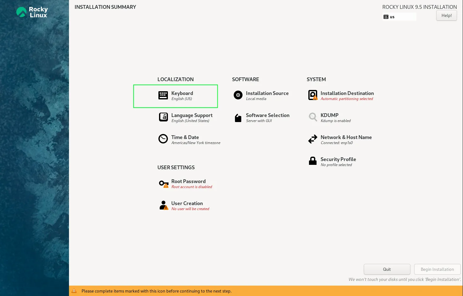The width and height of the screenshot is (463, 296).
Task: Click 'No profile selected' text
Action: tap(336, 165)
